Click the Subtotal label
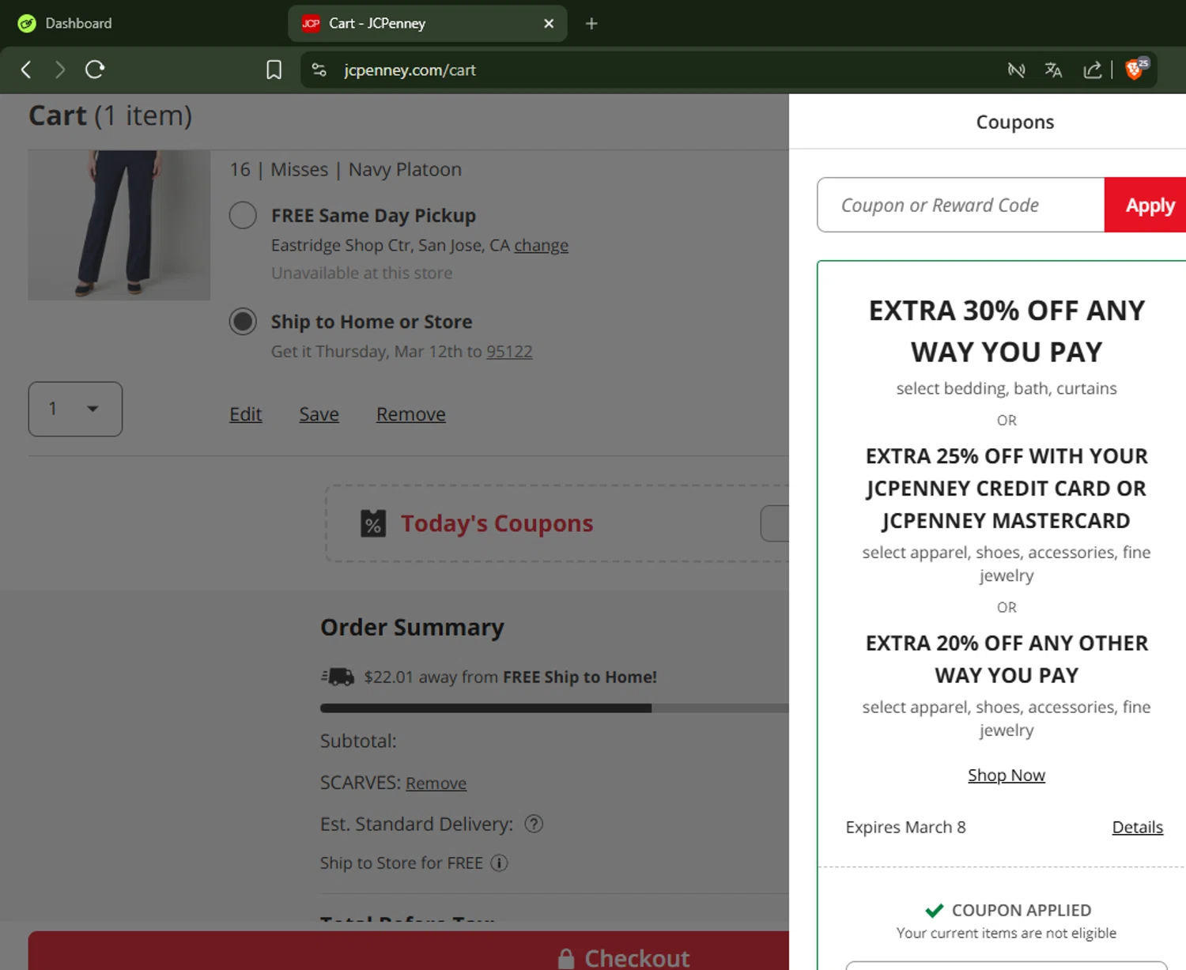This screenshot has height=970, width=1186. tap(358, 741)
